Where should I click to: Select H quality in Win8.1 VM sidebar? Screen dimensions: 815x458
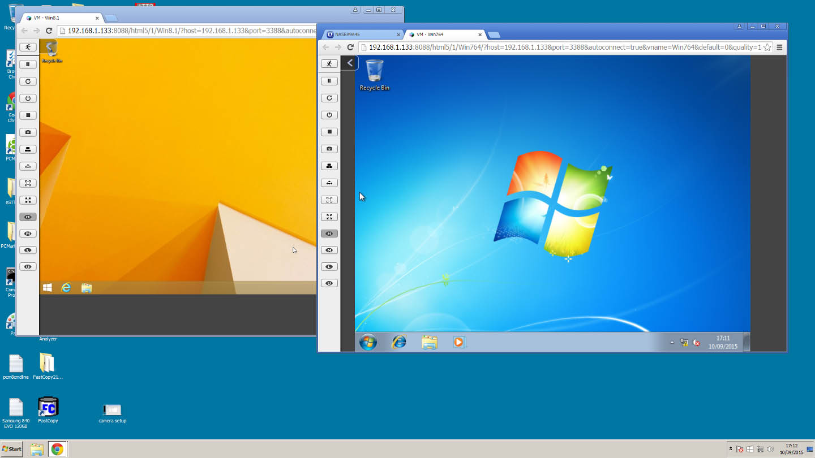point(28,217)
